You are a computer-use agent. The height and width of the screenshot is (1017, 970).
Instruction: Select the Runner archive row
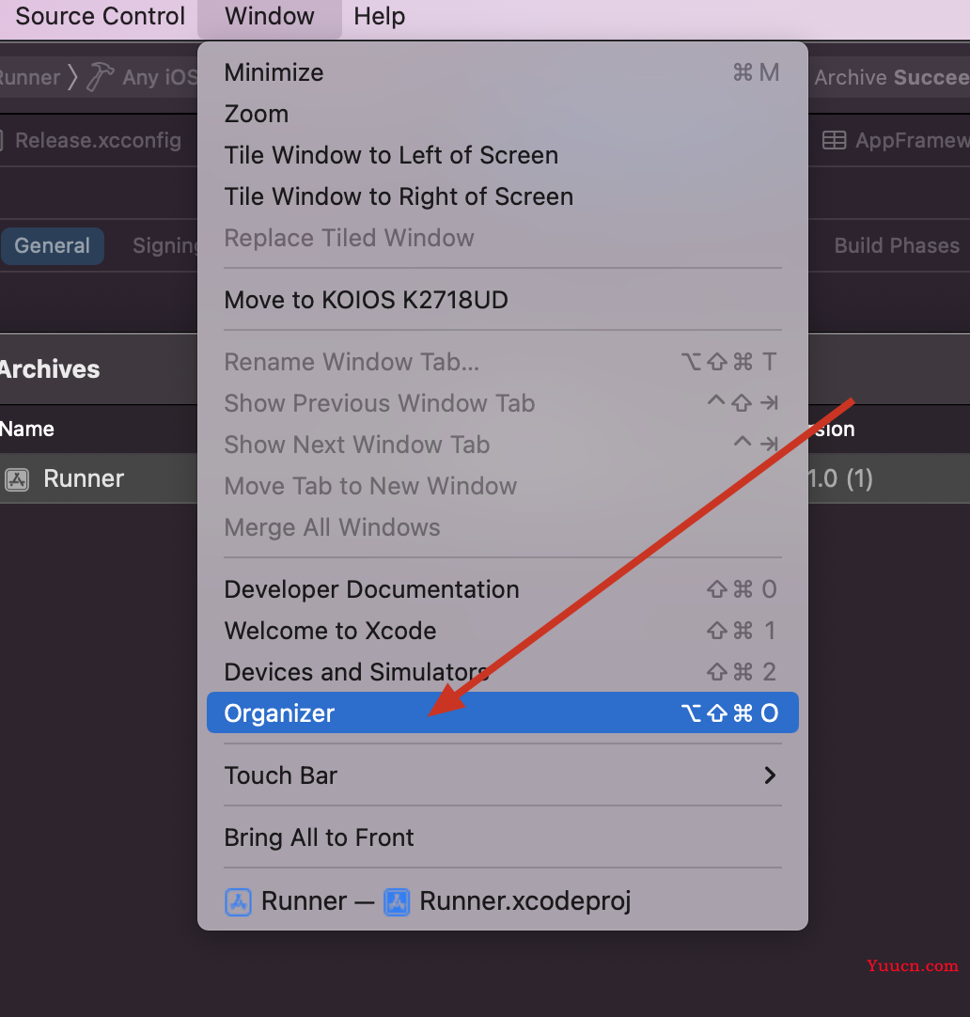tap(99, 478)
